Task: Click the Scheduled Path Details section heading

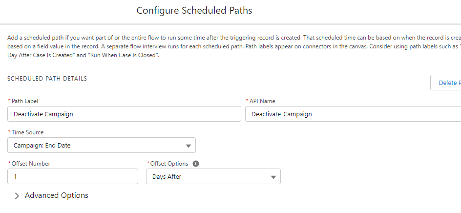Action: tap(47, 78)
